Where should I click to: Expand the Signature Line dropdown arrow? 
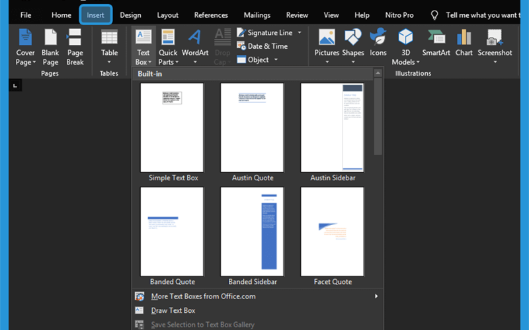click(x=300, y=32)
